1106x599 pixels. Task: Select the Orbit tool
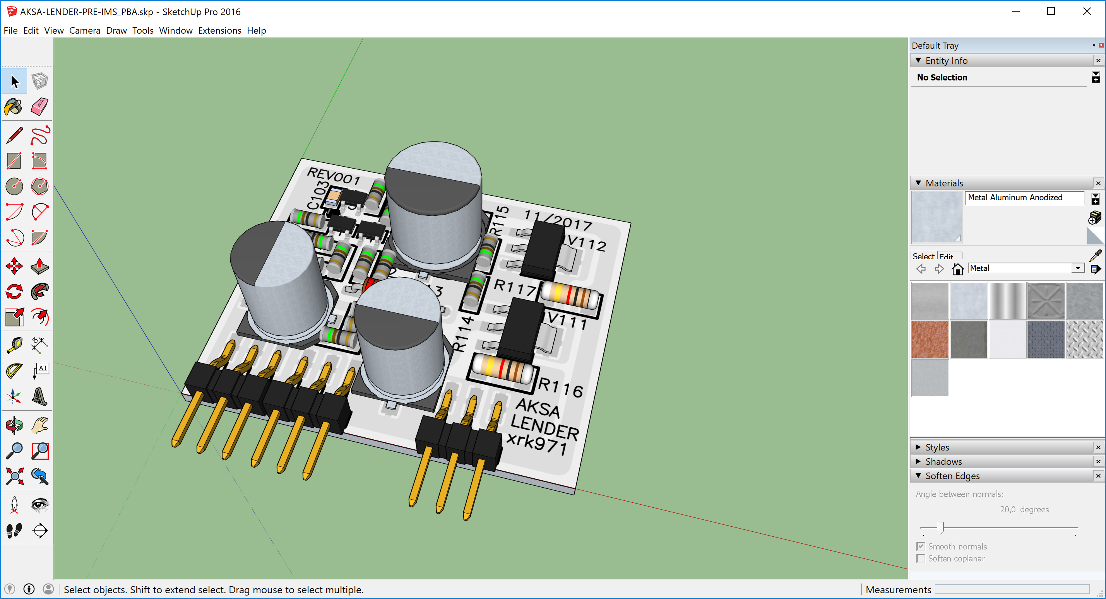[14, 425]
